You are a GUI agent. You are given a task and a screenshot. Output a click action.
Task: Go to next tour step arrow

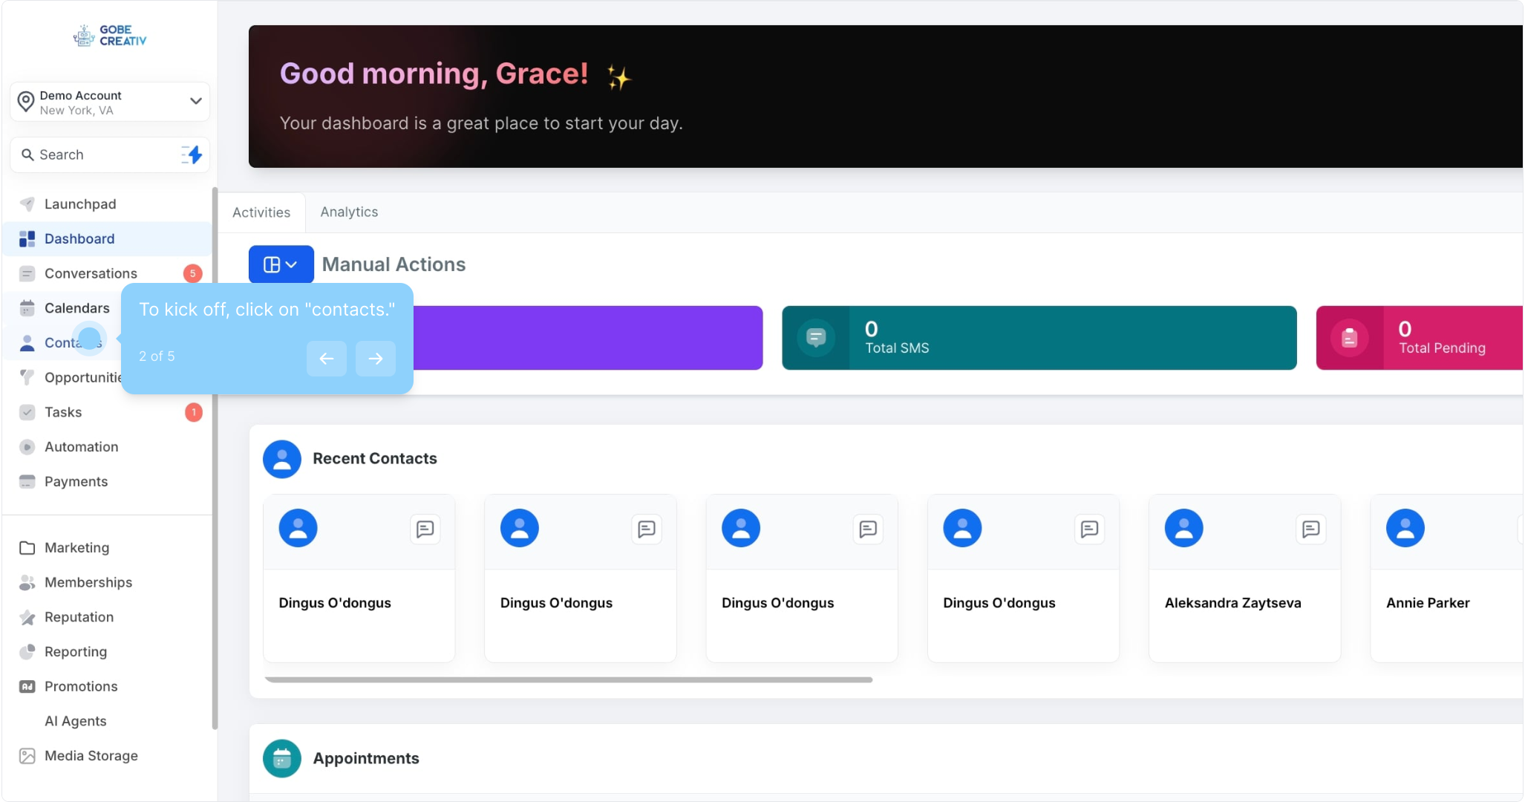375,359
